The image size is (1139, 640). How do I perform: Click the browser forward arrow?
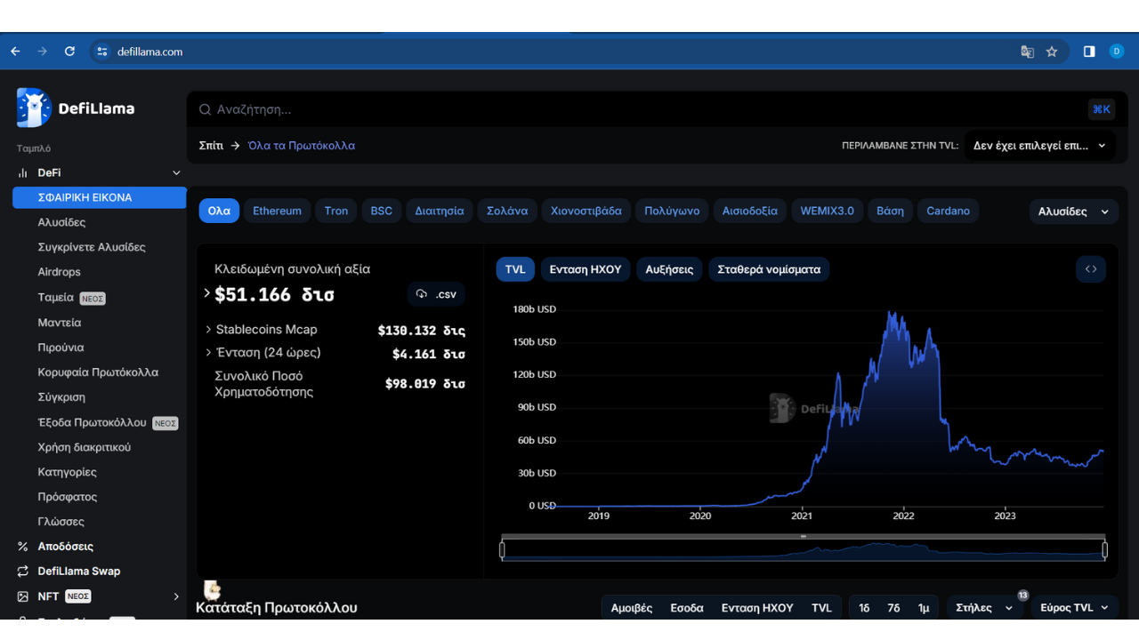pos(42,52)
